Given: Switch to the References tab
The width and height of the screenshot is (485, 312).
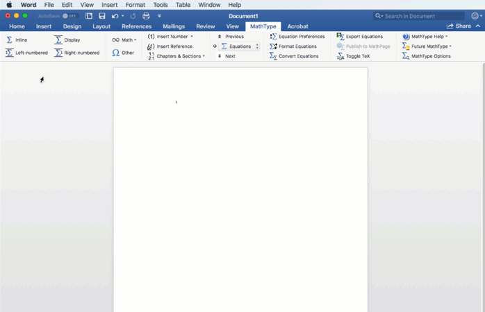Looking at the screenshot, I should click(136, 26).
